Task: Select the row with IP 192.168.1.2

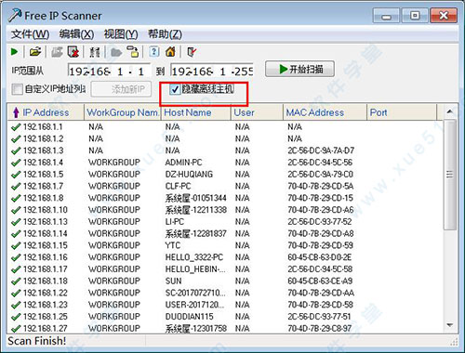Action: coord(226,138)
